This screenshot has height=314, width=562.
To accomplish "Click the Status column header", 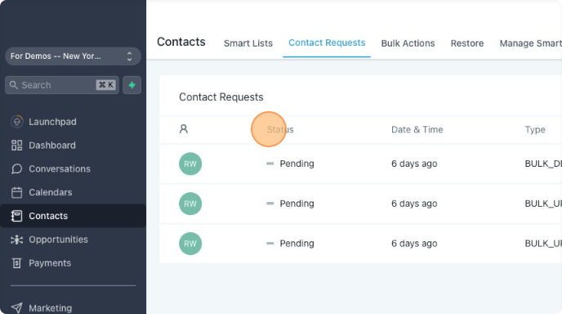I will (x=280, y=129).
